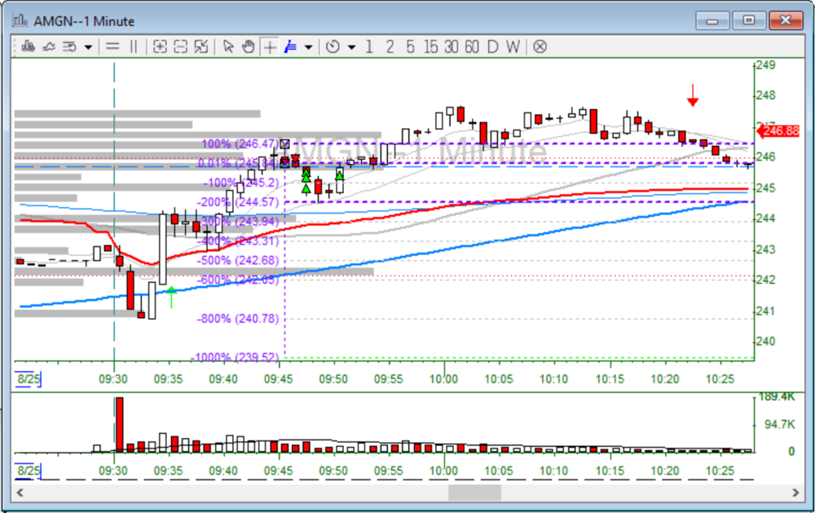Expand the drawing tools dropdown arrow
This screenshot has height=513, width=815.
308,46
